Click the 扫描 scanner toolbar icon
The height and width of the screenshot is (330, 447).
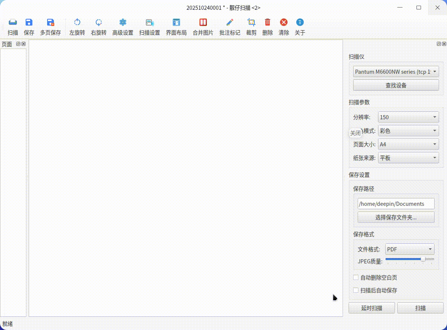click(x=13, y=23)
